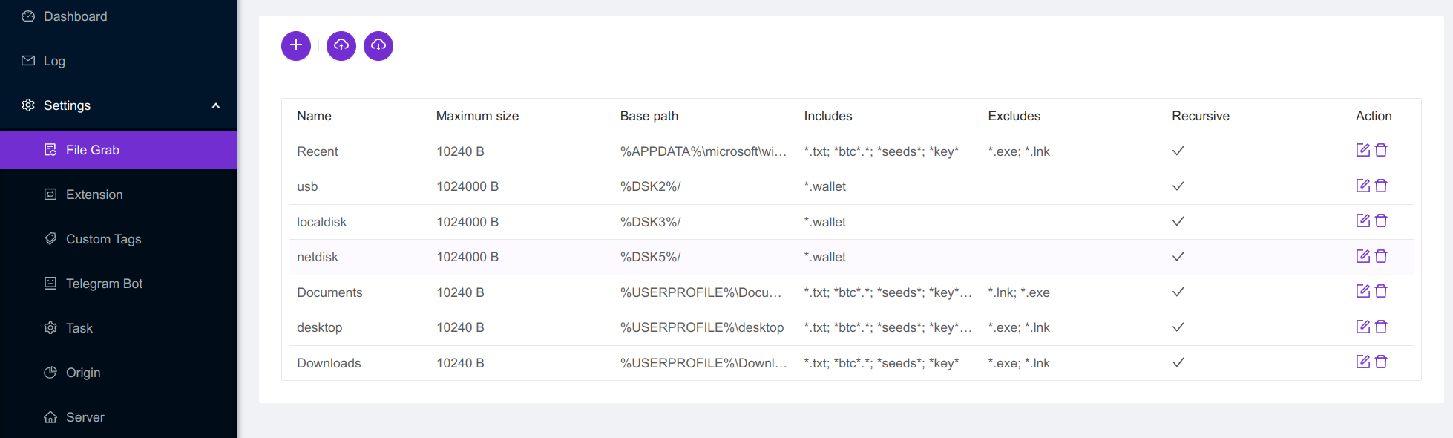Open the Dashboard page
1453x438 pixels.
point(75,16)
